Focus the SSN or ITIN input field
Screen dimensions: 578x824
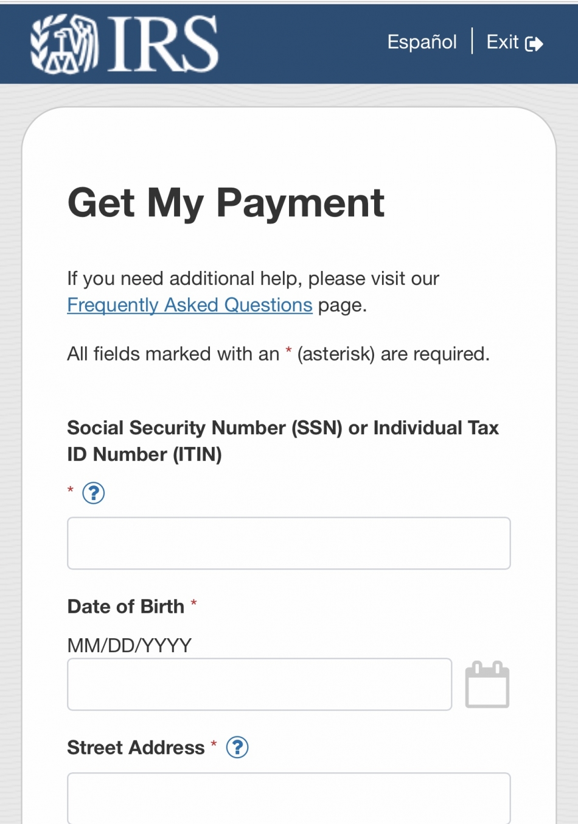point(289,543)
